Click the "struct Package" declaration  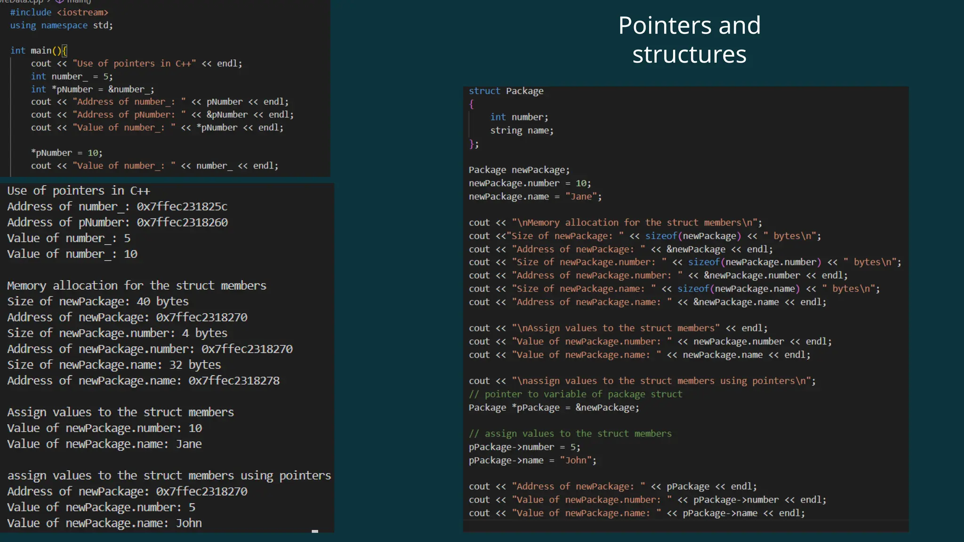506,91
